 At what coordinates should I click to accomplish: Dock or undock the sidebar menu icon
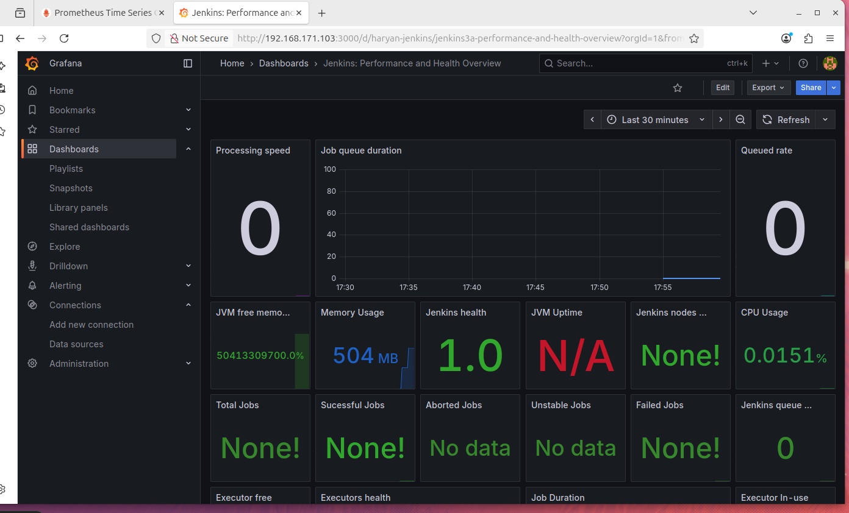pos(188,63)
